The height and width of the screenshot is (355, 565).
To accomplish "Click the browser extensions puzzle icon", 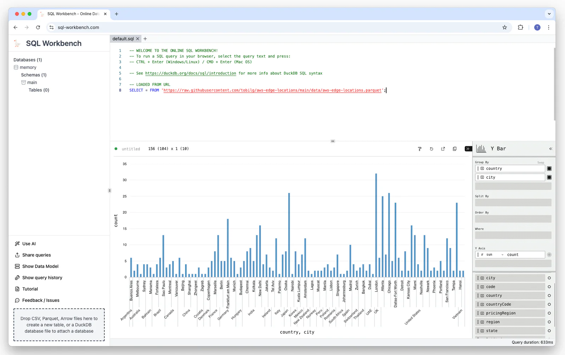I will pos(521,27).
